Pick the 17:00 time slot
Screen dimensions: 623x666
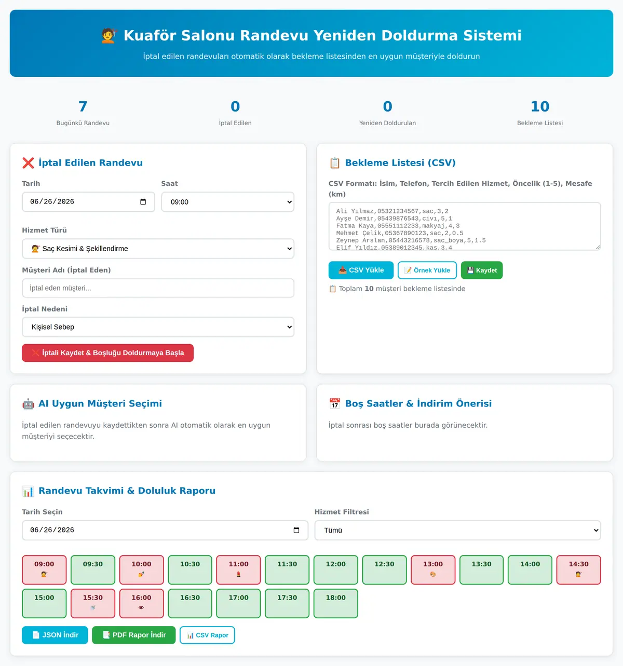tap(239, 604)
